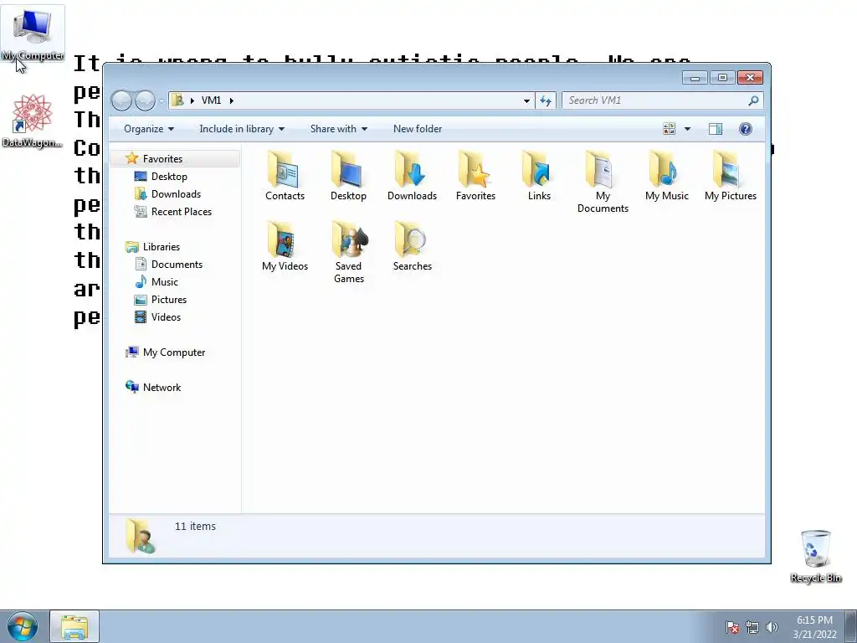Click the Forward navigation arrow button
The height and width of the screenshot is (643, 857).
[145, 100]
